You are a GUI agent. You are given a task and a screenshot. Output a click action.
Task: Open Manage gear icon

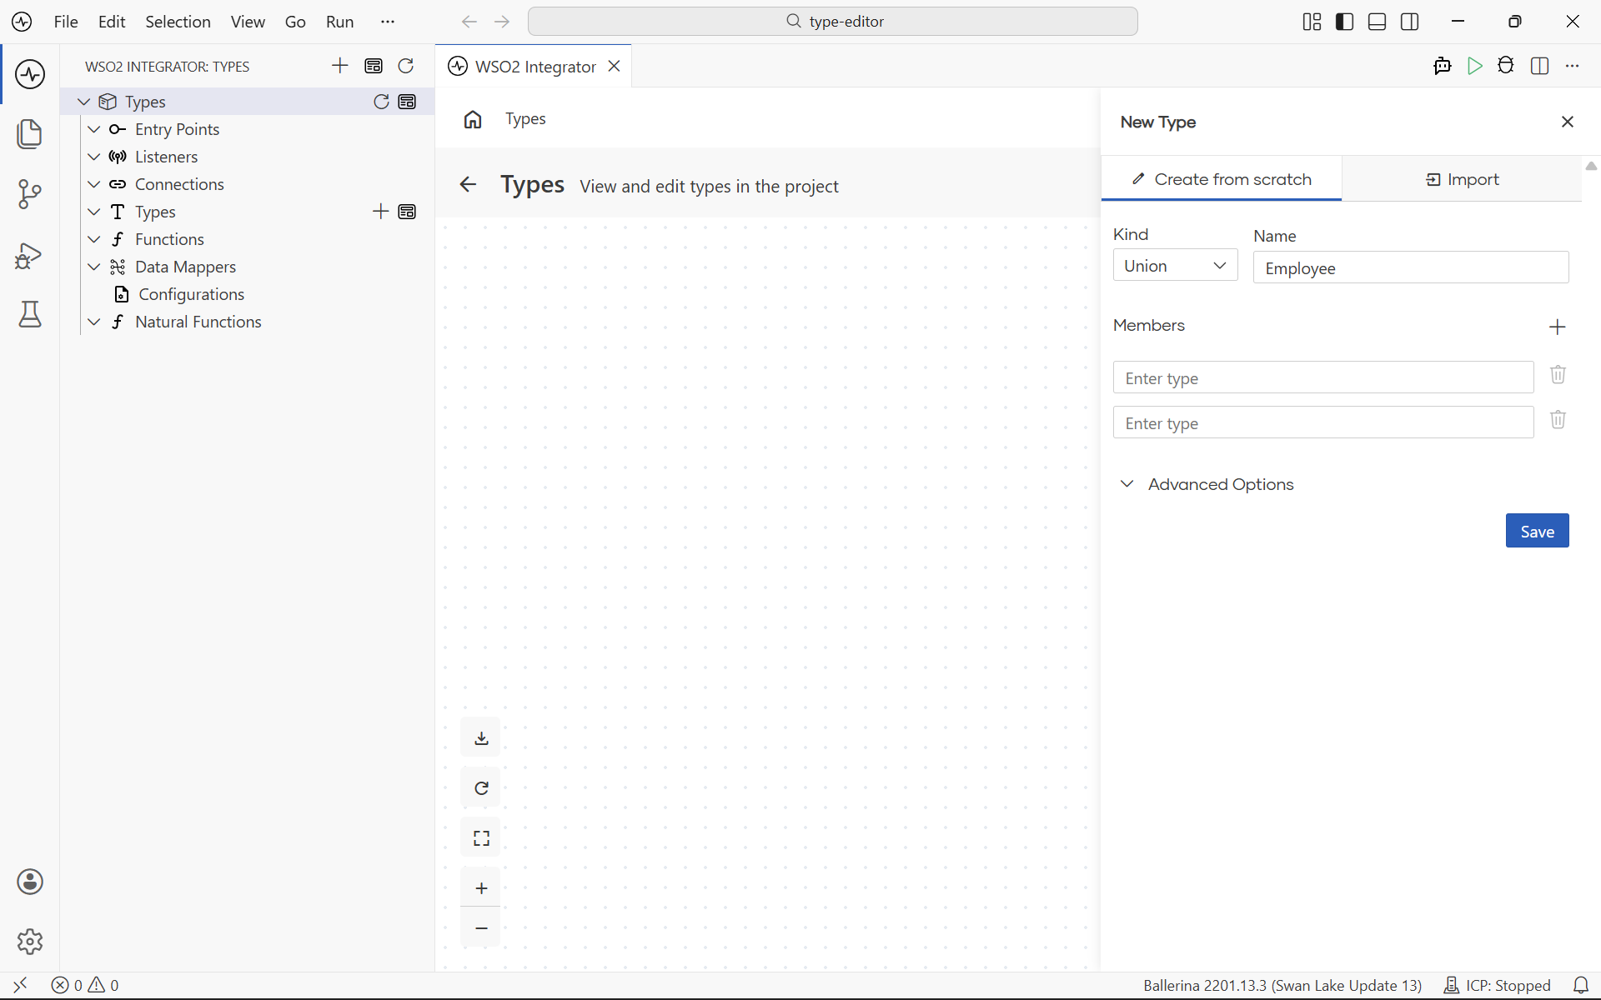pos(30,942)
